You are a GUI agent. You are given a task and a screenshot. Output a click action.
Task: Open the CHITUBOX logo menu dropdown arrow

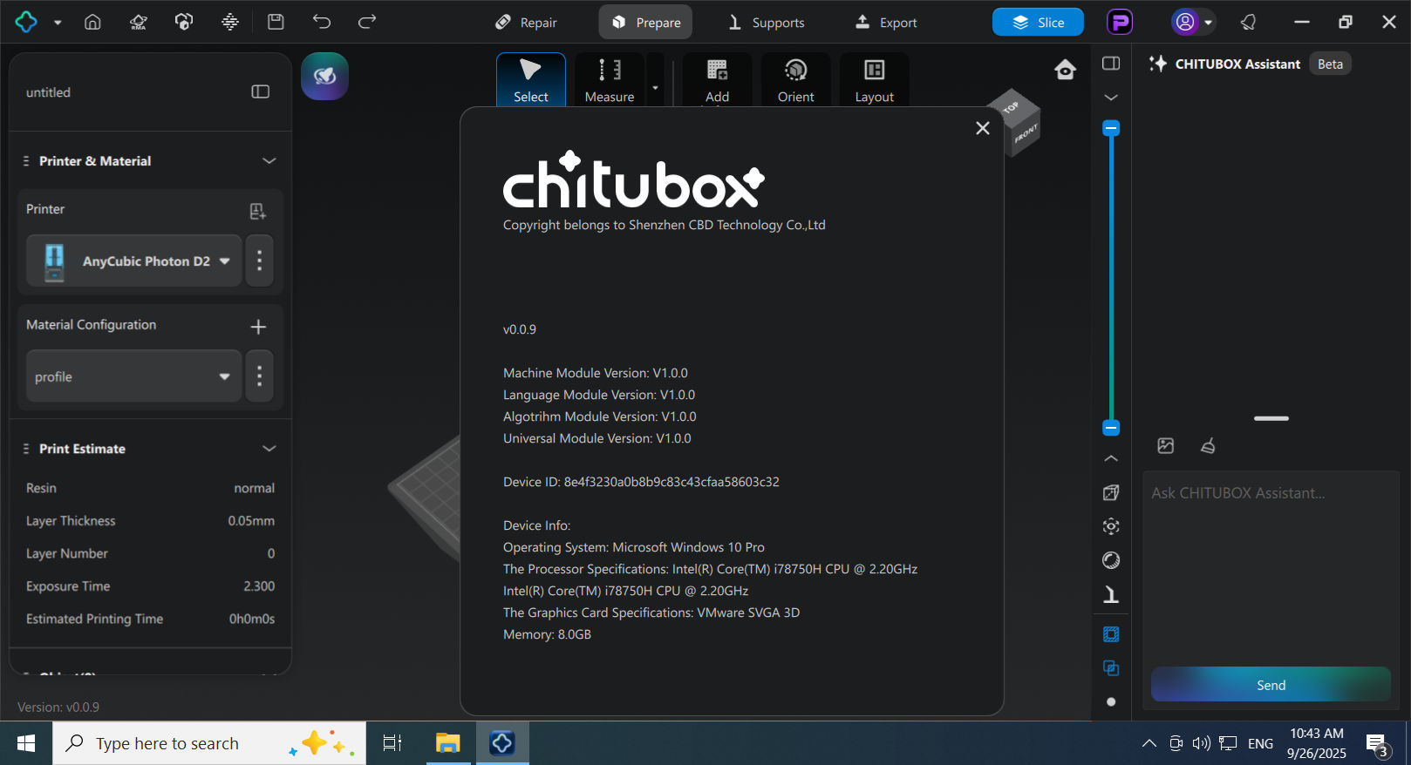[58, 23]
